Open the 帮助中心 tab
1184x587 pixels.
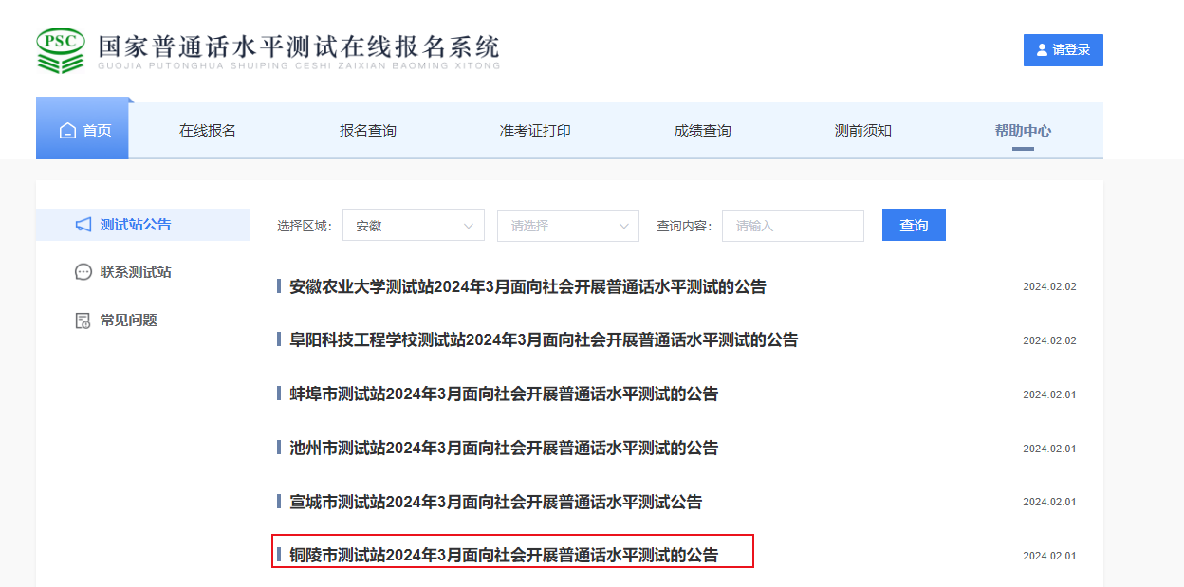pos(1023,131)
